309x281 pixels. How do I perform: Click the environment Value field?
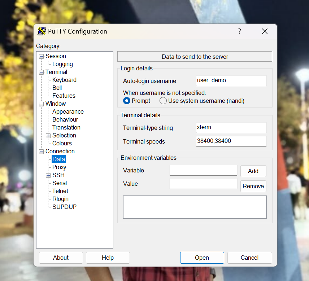203,184
